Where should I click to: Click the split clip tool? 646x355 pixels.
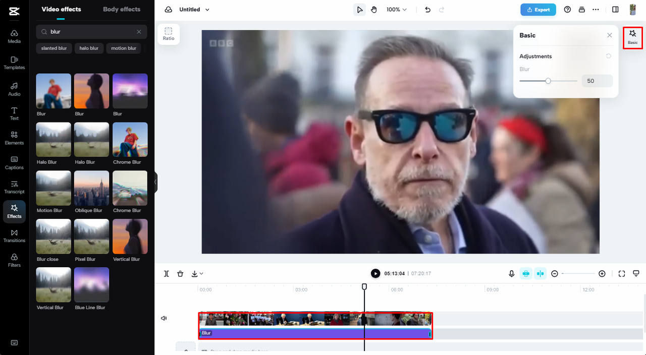(167, 274)
